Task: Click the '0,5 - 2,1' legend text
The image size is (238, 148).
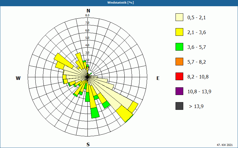Action: (x=197, y=18)
